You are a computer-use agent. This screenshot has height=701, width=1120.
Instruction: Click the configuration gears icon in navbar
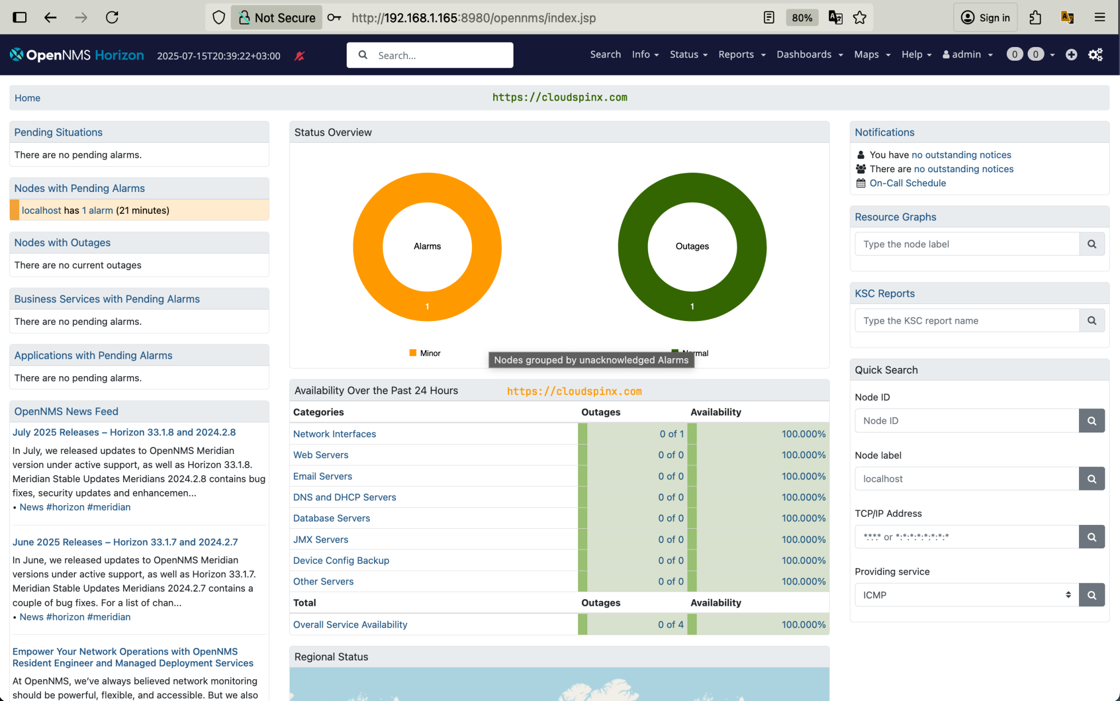pos(1095,55)
